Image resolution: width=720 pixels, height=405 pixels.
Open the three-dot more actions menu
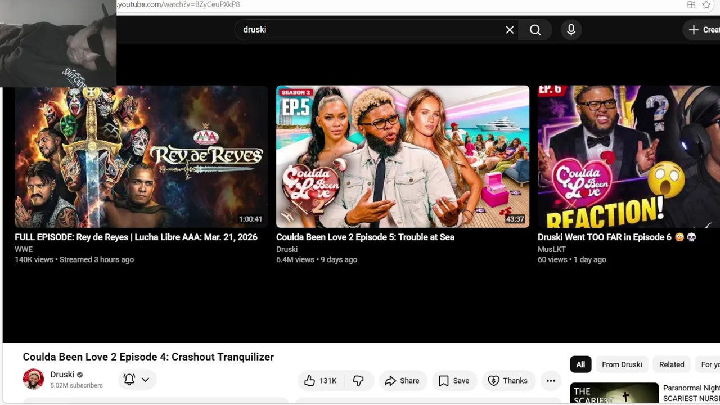tap(551, 381)
